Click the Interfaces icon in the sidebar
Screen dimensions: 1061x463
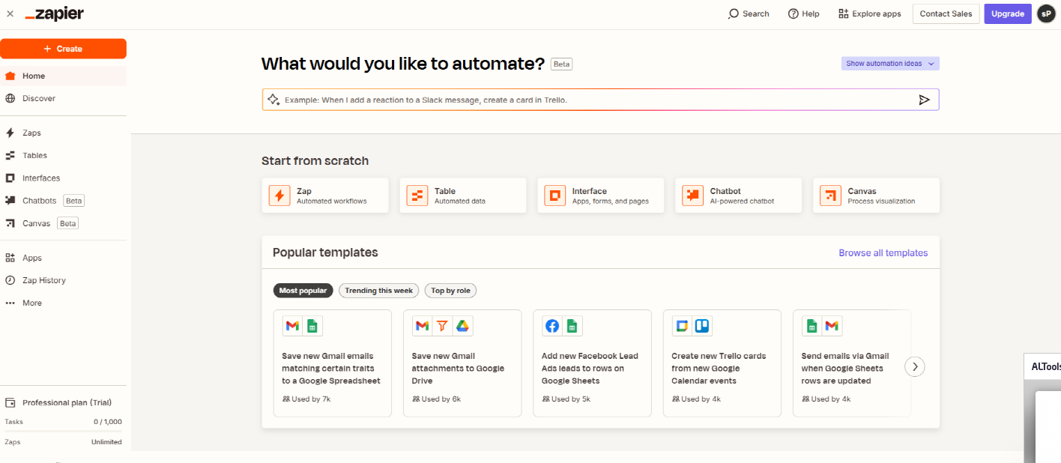click(x=10, y=178)
